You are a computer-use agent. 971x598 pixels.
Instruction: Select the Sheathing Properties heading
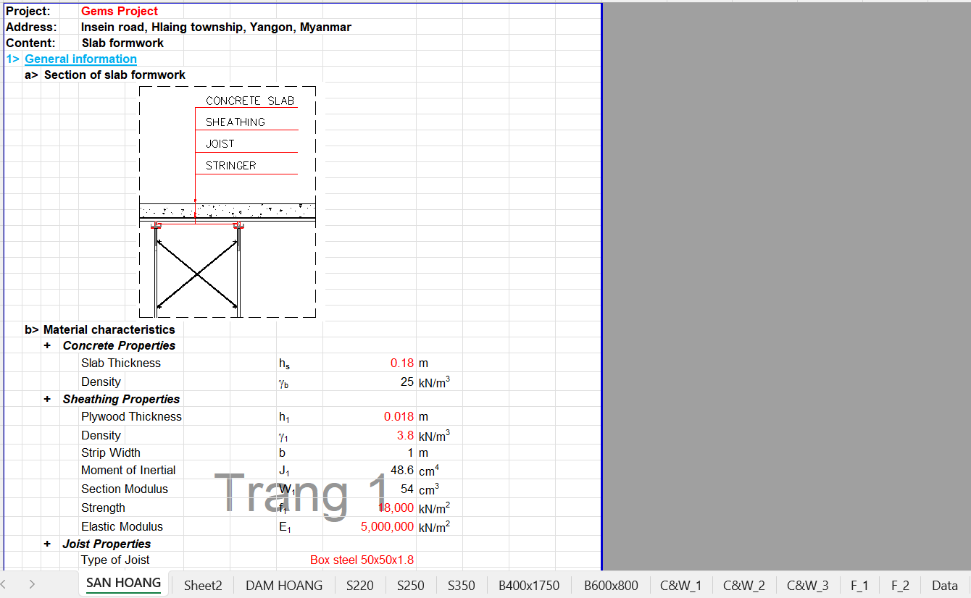click(x=121, y=399)
